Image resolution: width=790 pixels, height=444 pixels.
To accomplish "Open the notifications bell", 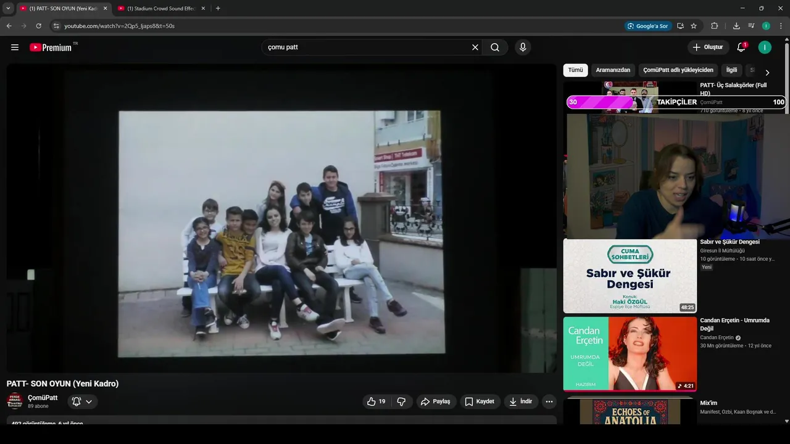I will pyautogui.click(x=741, y=47).
